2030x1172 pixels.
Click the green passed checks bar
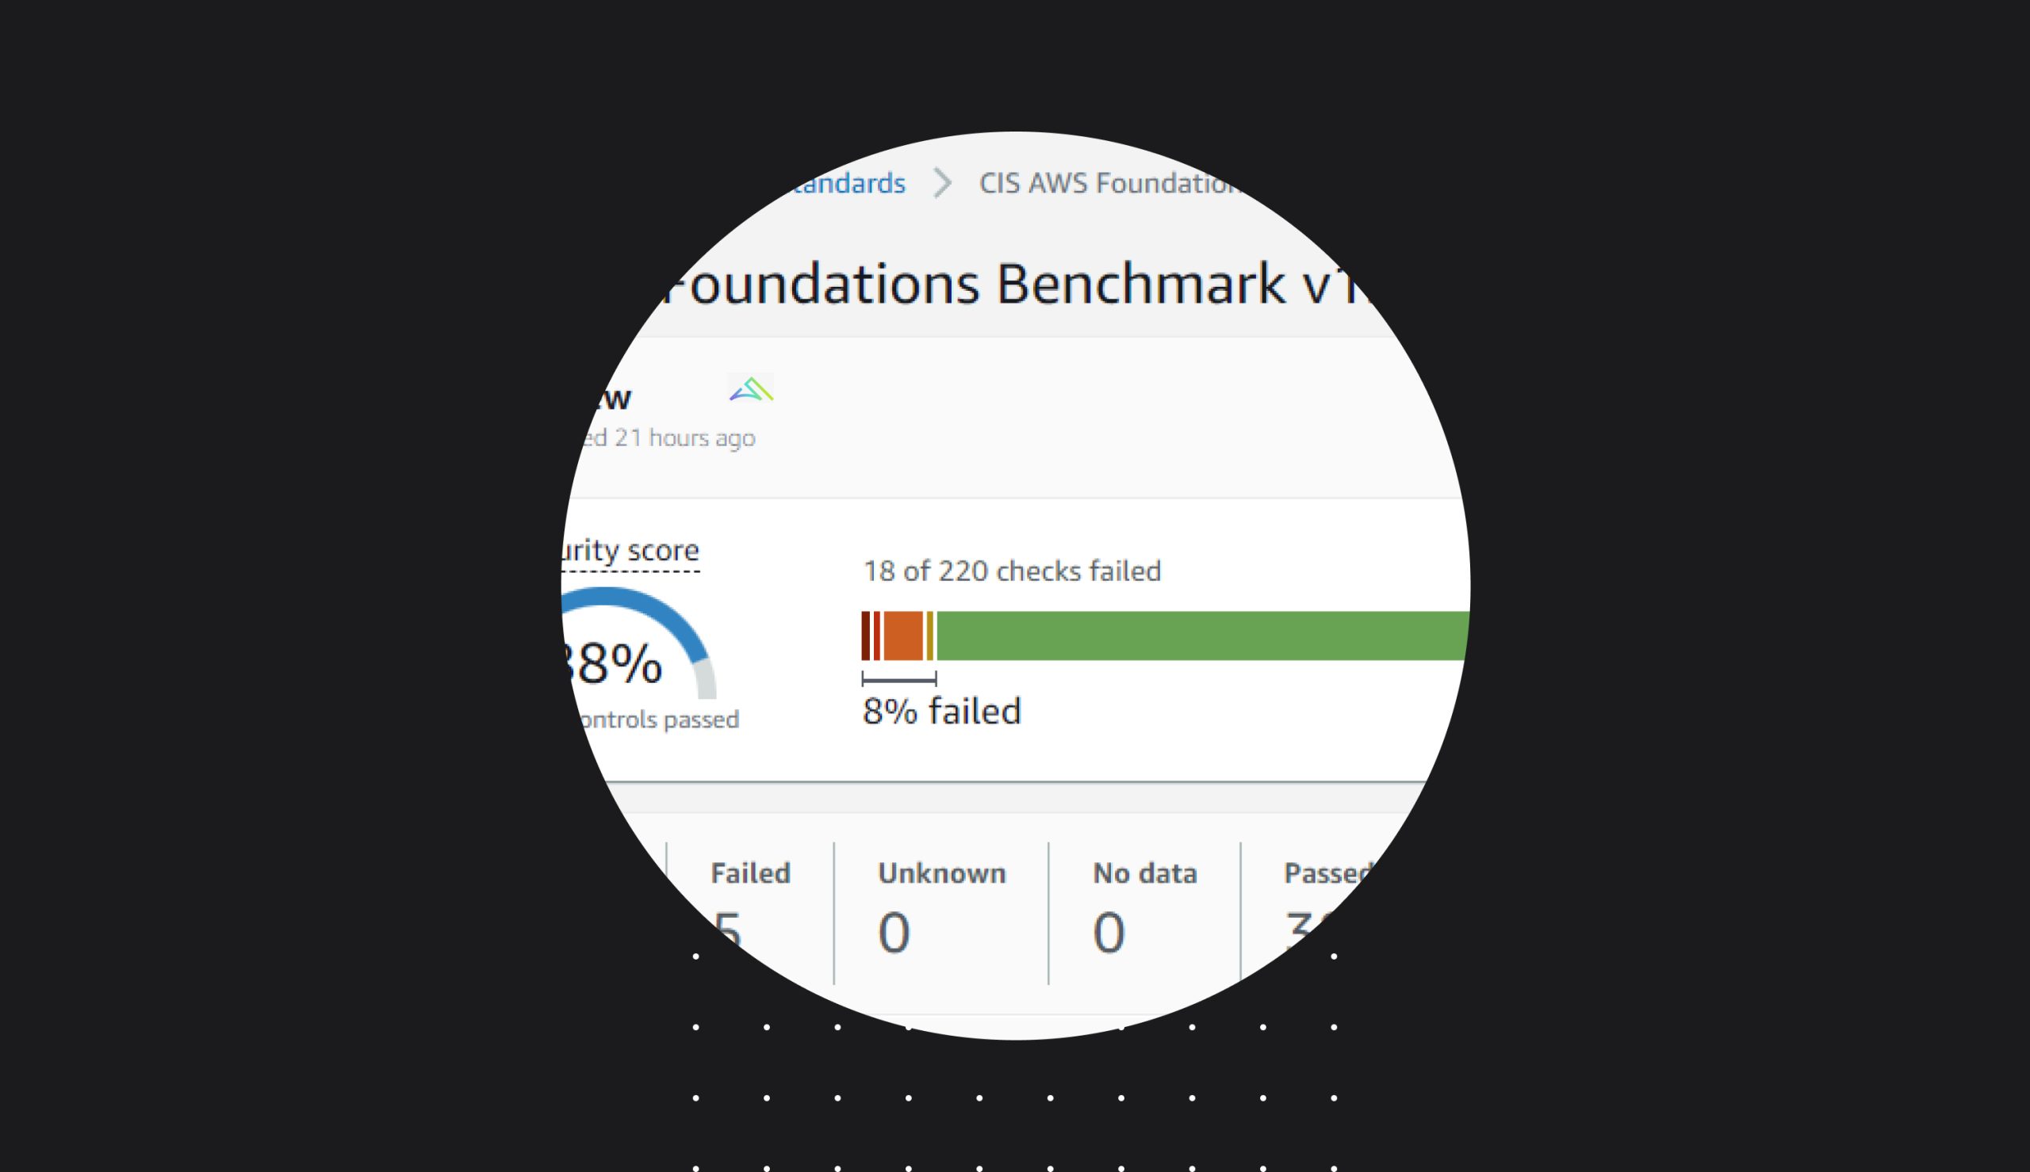pyautogui.click(x=1203, y=636)
